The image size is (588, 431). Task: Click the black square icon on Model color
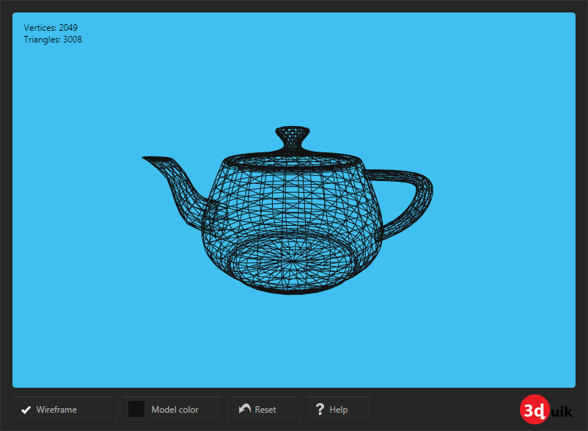(x=136, y=409)
